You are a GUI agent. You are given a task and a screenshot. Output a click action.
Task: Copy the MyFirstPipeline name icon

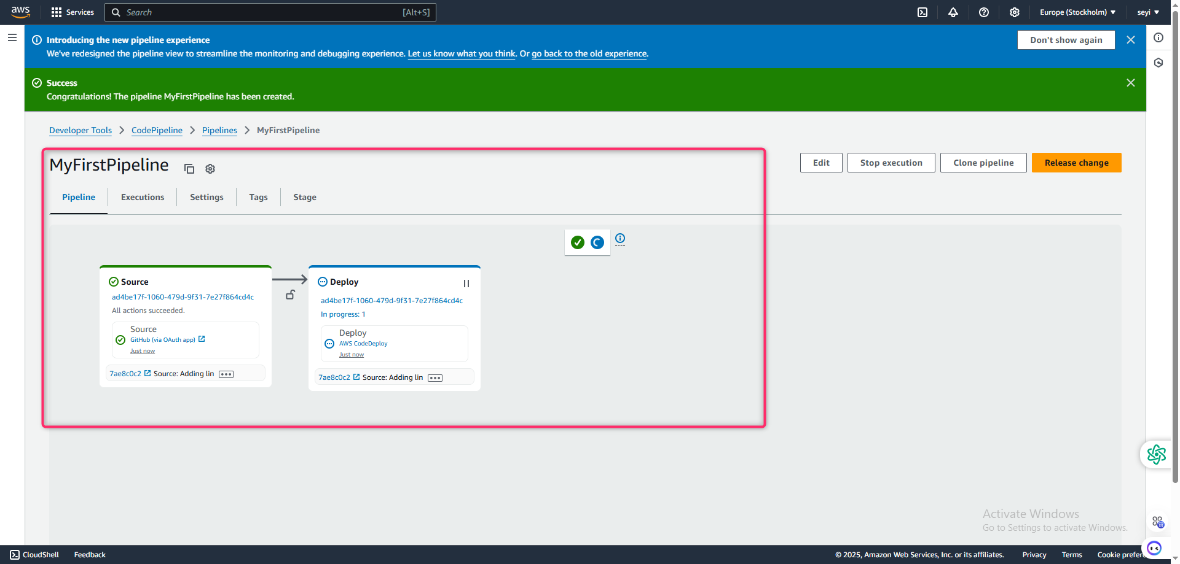point(189,169)
